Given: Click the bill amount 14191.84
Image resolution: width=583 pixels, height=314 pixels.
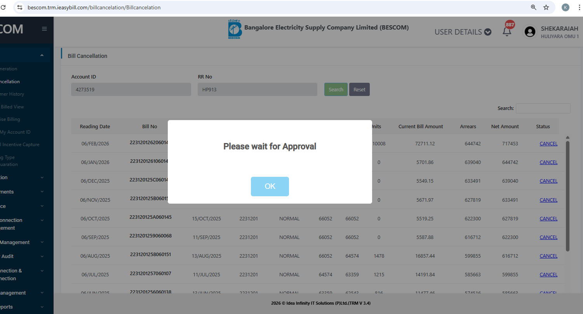Looking at the screenshot, I should [x=425, y=274].
